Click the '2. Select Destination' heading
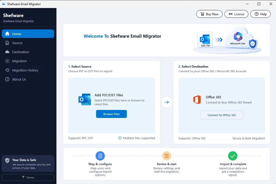Image resolution: width=276 pixels, height=184 pixels. (x=193, y=67)
